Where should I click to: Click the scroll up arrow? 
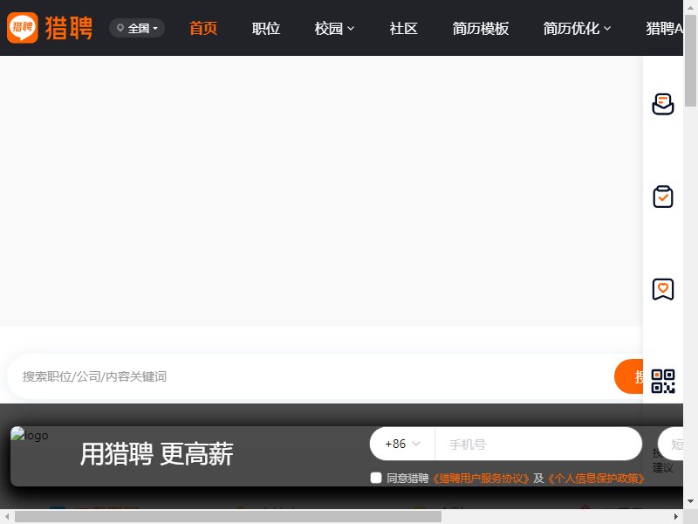pos(690,7)
